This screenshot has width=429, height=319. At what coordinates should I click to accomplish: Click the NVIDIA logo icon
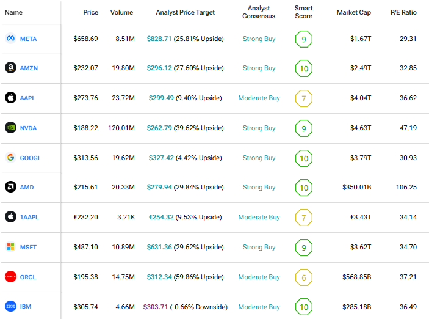click(x=10, y=128)
